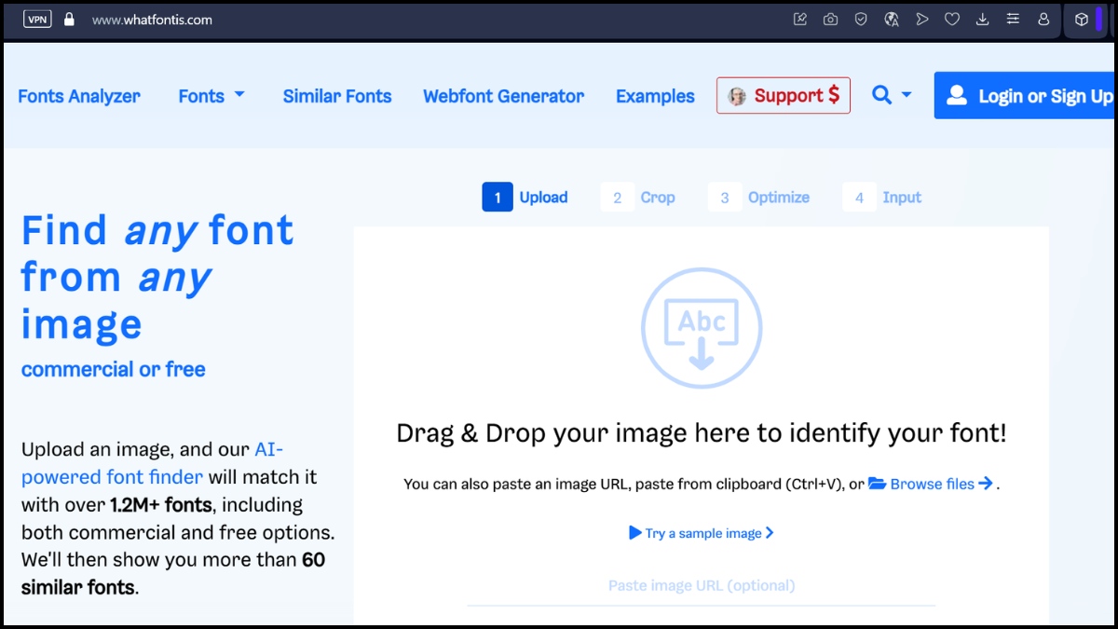The width and height of the screenshot is (1118, 629).
Task: Take a snapshot with the camera icon
Action: point(830,19)
